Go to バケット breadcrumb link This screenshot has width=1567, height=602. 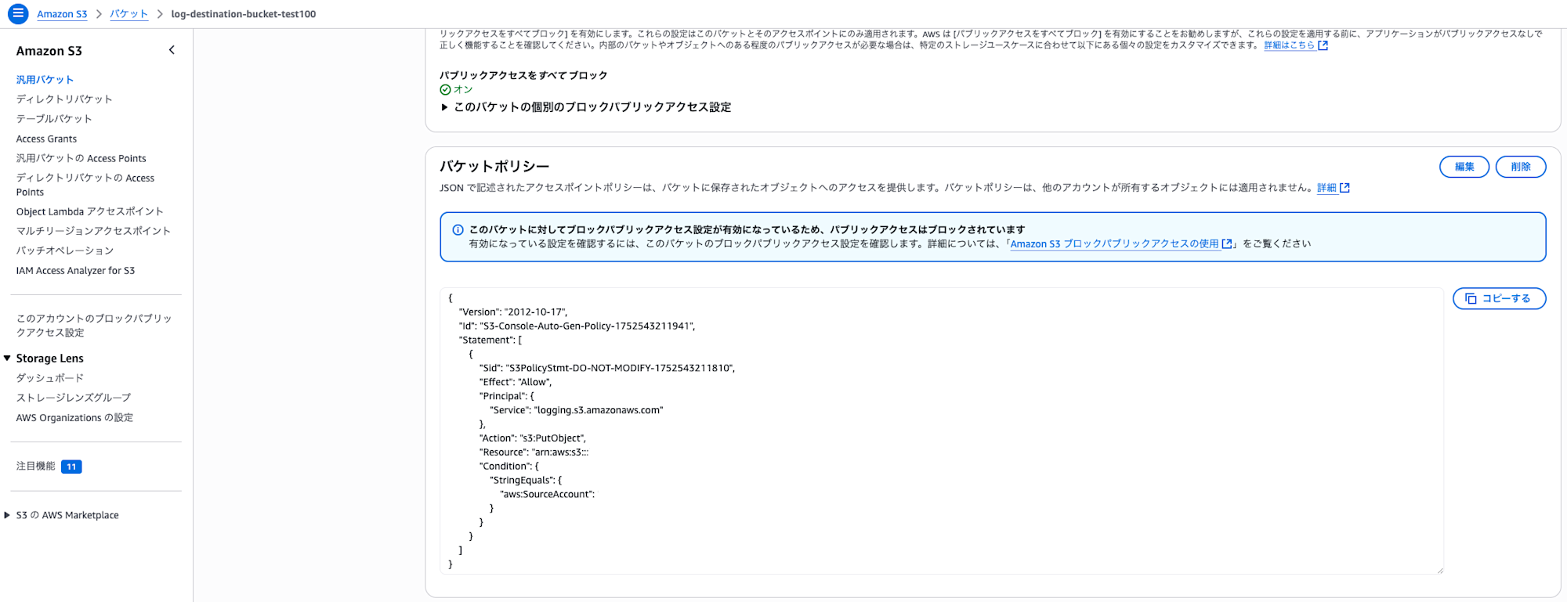pyautogui.click(x=128, y=14)
